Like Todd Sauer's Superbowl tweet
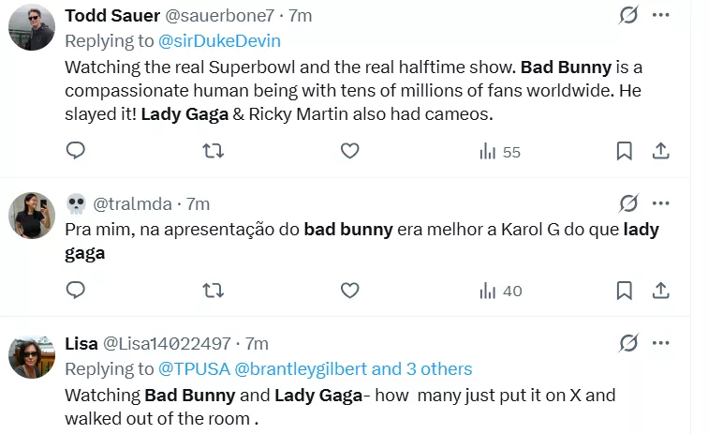Image resolution: width=708 pixels, height=434 pixels. [x=349, y=151]
